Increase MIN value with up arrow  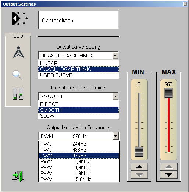point(139,167)
